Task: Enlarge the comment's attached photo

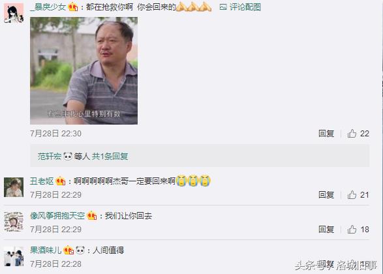Action: pos(84,71)
